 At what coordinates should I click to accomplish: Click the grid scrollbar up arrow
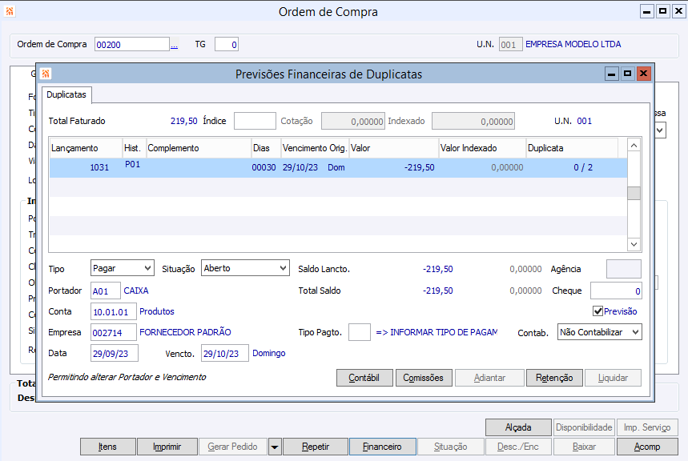(x=634, y=146)
